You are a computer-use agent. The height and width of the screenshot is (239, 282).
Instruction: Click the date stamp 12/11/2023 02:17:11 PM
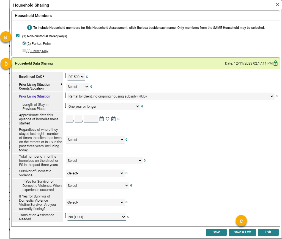pos(249,63)
